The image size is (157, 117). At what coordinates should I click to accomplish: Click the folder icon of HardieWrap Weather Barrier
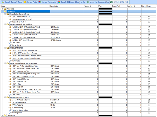[x=8, y=97]
